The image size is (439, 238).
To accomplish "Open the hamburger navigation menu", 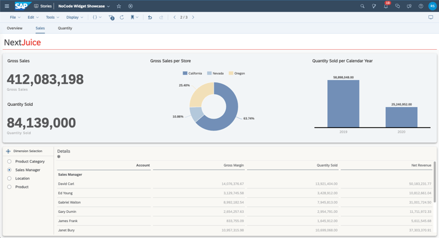I will (6, 6).
